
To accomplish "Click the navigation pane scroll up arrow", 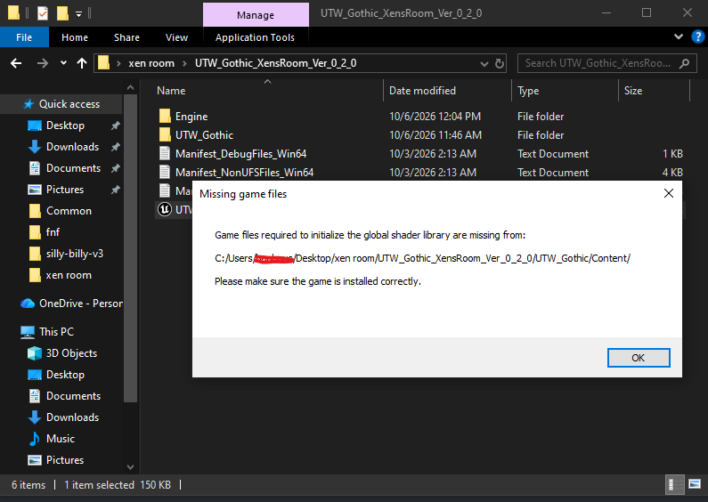I will point(131,87).
